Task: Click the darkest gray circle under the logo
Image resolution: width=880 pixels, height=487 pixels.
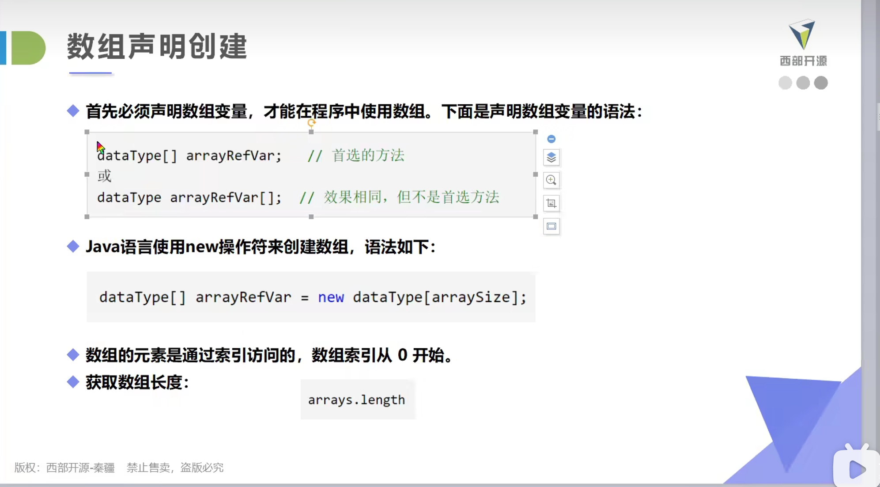Action: pyautogui.click(x=821, y=83)
